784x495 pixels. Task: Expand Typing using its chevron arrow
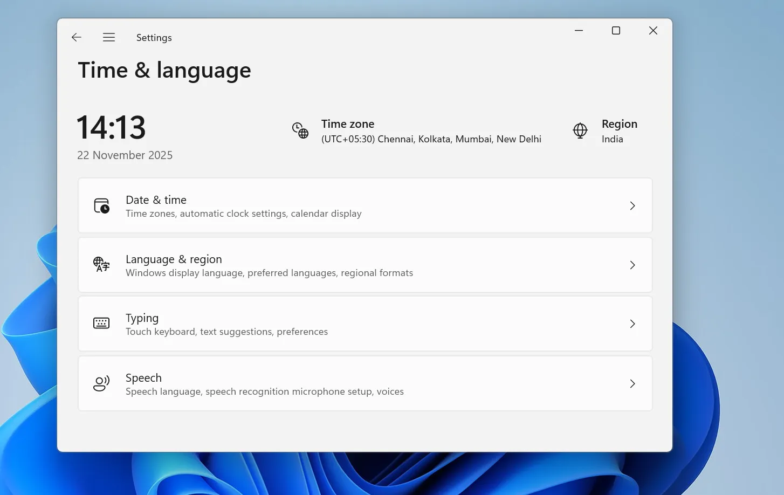[x=632, y=324]
